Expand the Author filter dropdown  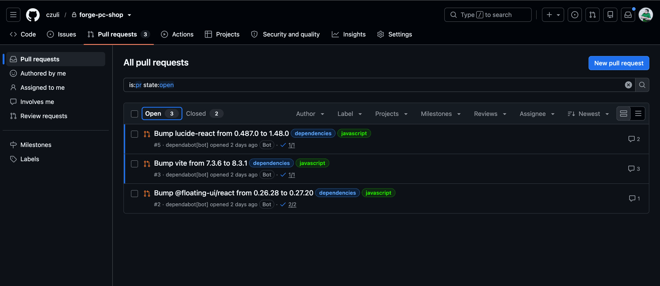310,114
